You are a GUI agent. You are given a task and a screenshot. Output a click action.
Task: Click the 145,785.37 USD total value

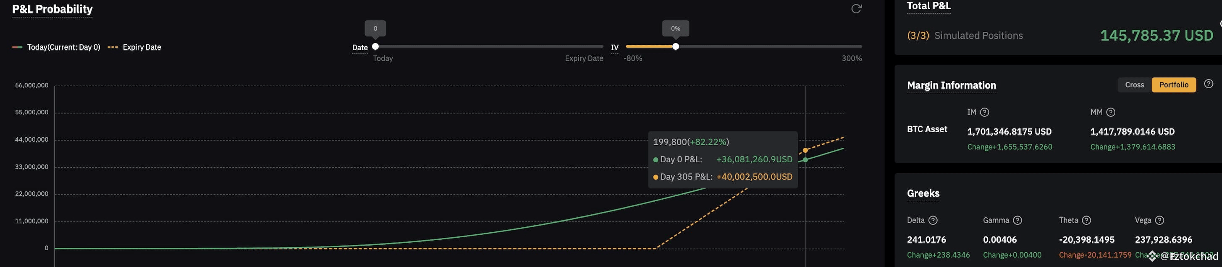(1156, 36)
